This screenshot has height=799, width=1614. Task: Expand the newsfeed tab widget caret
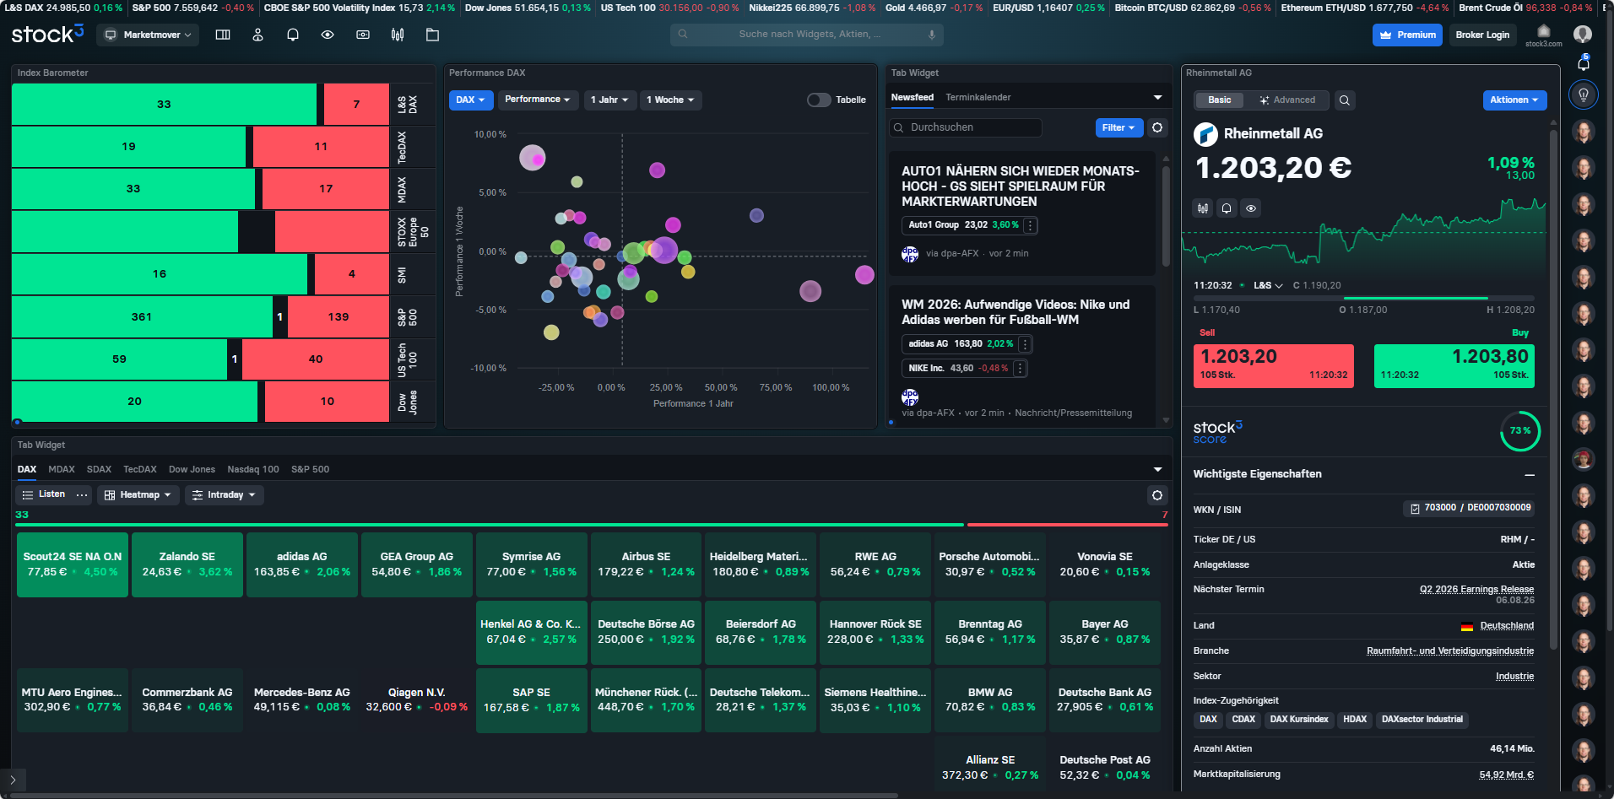tap(1157, 98)
